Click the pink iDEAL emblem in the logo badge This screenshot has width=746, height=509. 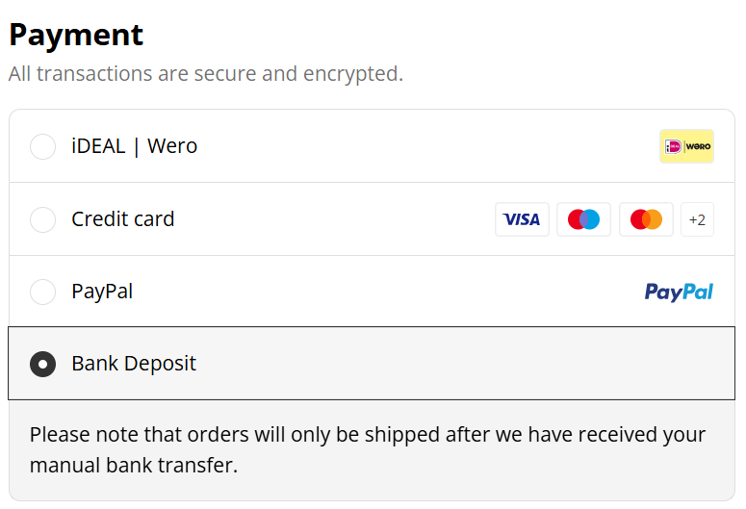(x=674, y=146)
